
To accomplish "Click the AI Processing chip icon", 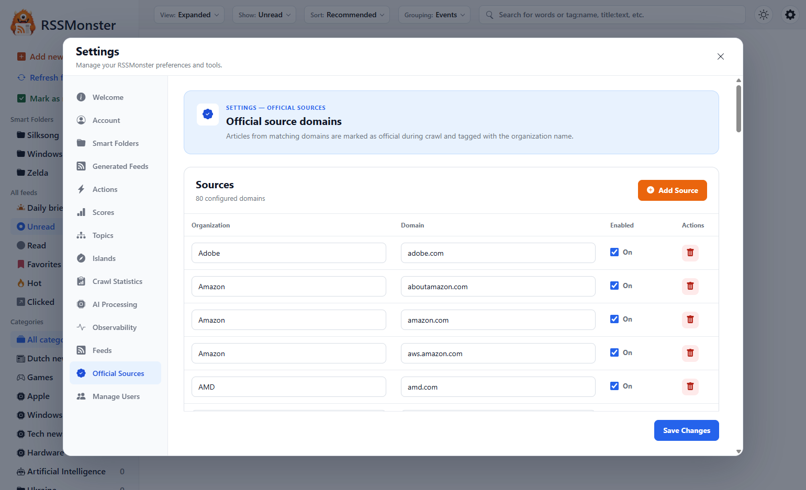I will coord(81,304).
